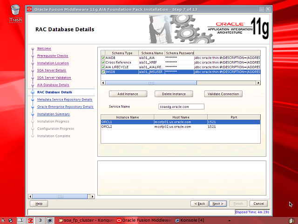298x224 pixels.
Task: Click the Next button
Action: [x=217, y=203]
